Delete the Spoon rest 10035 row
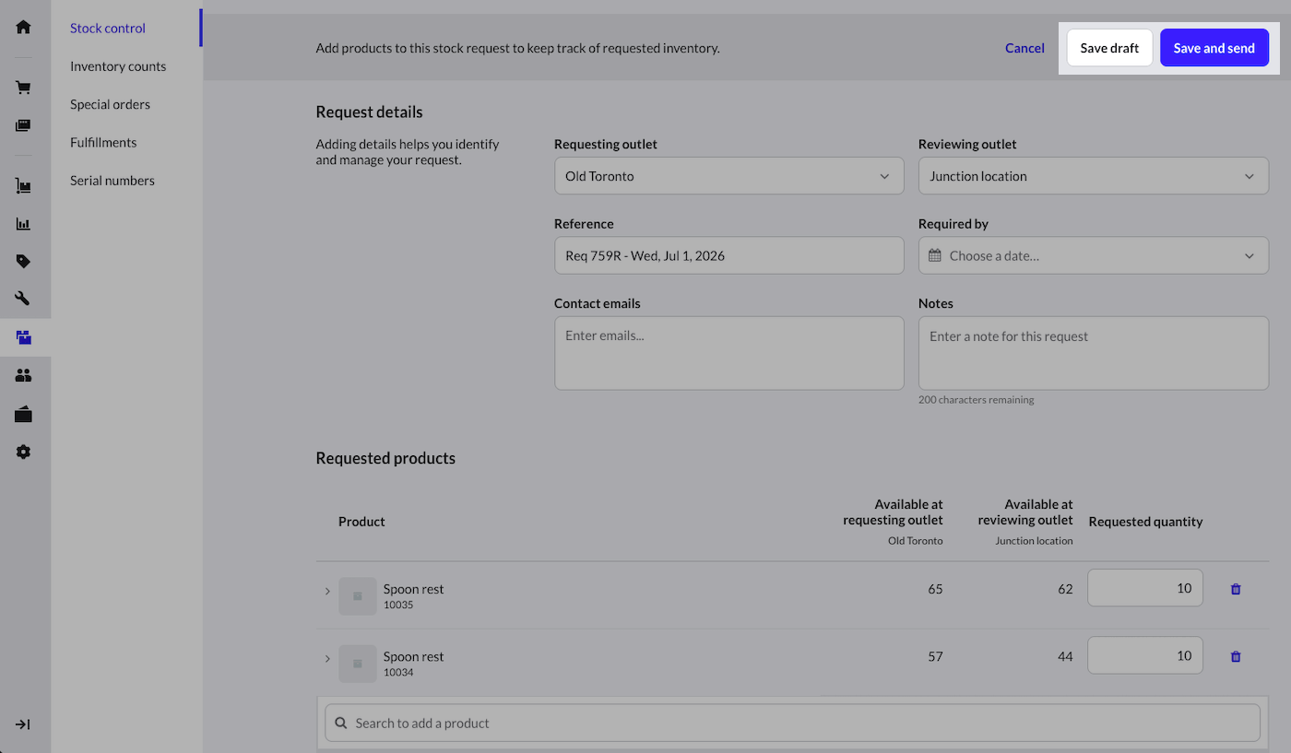Image resolution: width=1291 pixels, height=753 pixels. tap(1236, 589)
